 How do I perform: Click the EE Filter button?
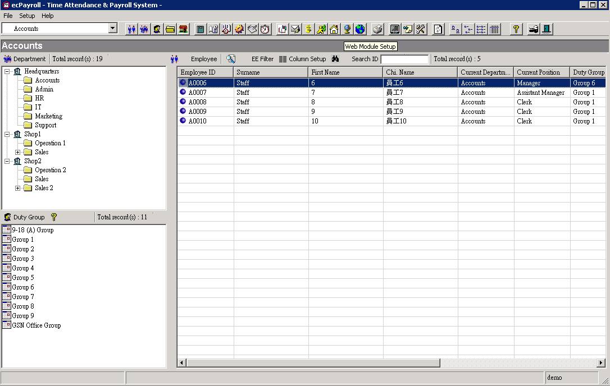coord(263,59)
